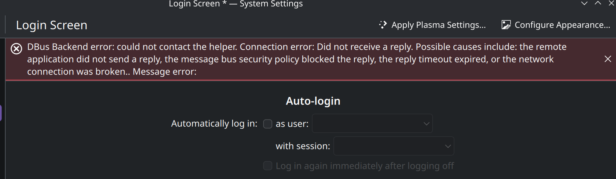This screenshot has width=616, height=179.
Task: Open the "with session" dropdown
Action: [x=393, y=146]
